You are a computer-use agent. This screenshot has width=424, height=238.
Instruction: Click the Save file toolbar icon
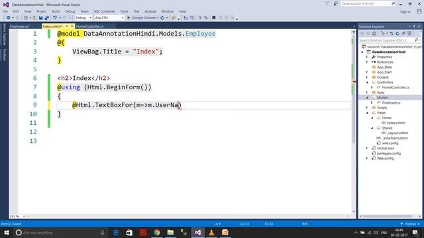(x=40, y=18)
